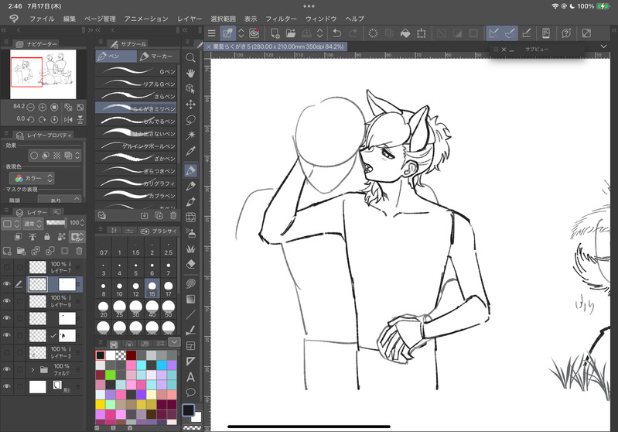618x432 pixels.
Task: Open the effect options stepper in Layer Property
Action: (x=77, y=156)
